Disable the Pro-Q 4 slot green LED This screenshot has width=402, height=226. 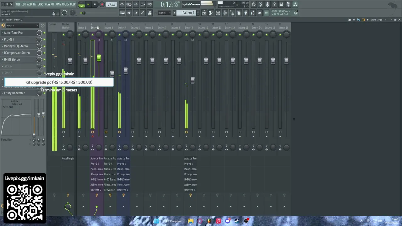pyautogui.click(x=44, y=40)
